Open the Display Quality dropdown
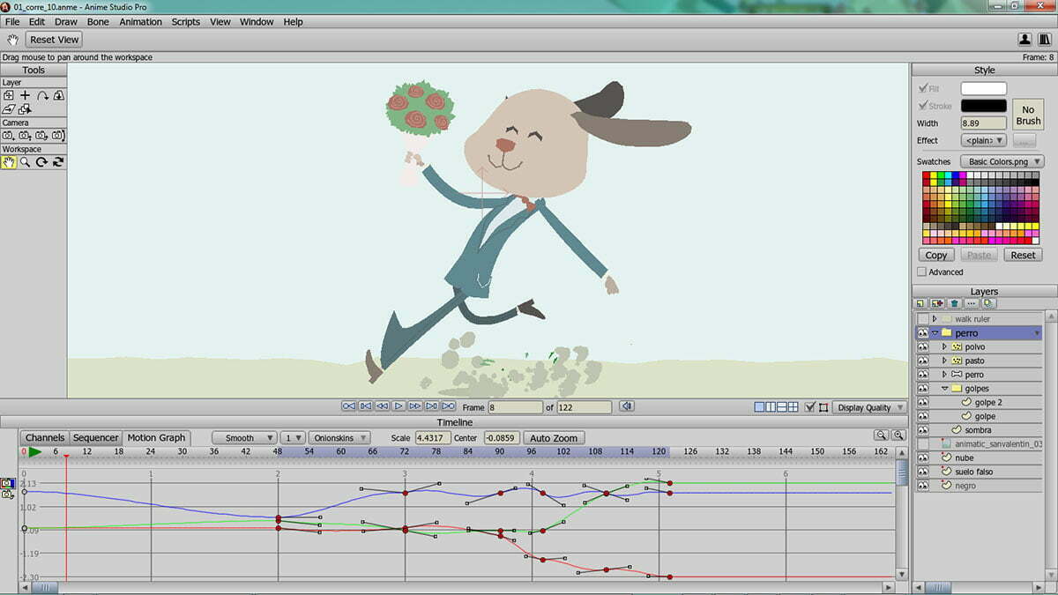The image size is (1058, 595). pyautogui.click(x=869, y=407)
